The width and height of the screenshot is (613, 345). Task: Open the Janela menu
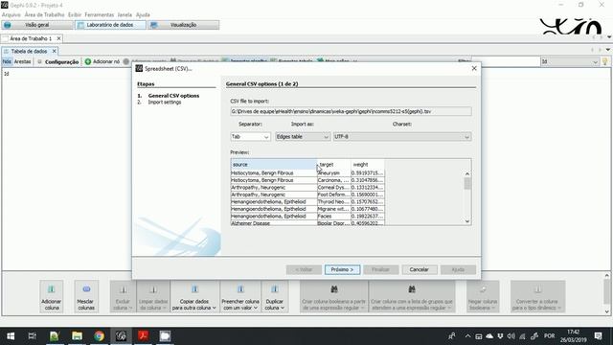pos(125,15)
